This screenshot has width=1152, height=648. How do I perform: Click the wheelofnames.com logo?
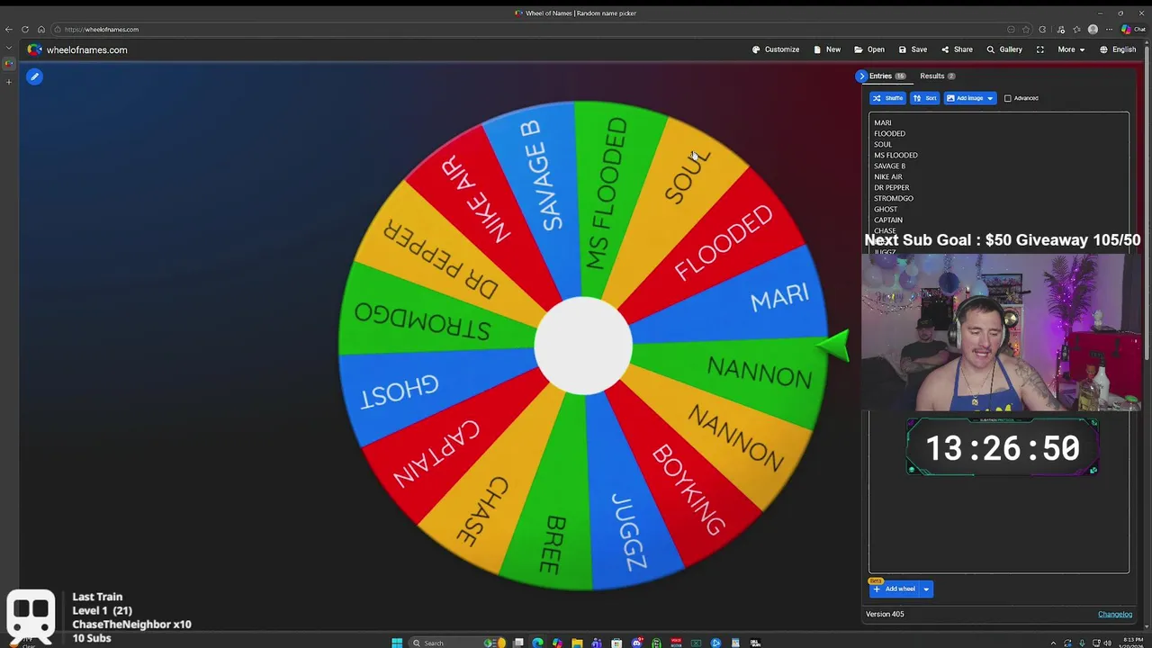tap(77, 49)
